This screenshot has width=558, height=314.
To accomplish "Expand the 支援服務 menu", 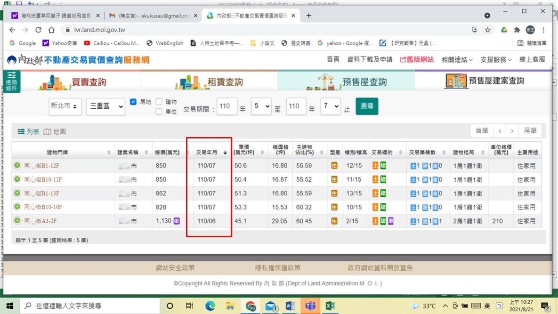I will tap(496, 60).
